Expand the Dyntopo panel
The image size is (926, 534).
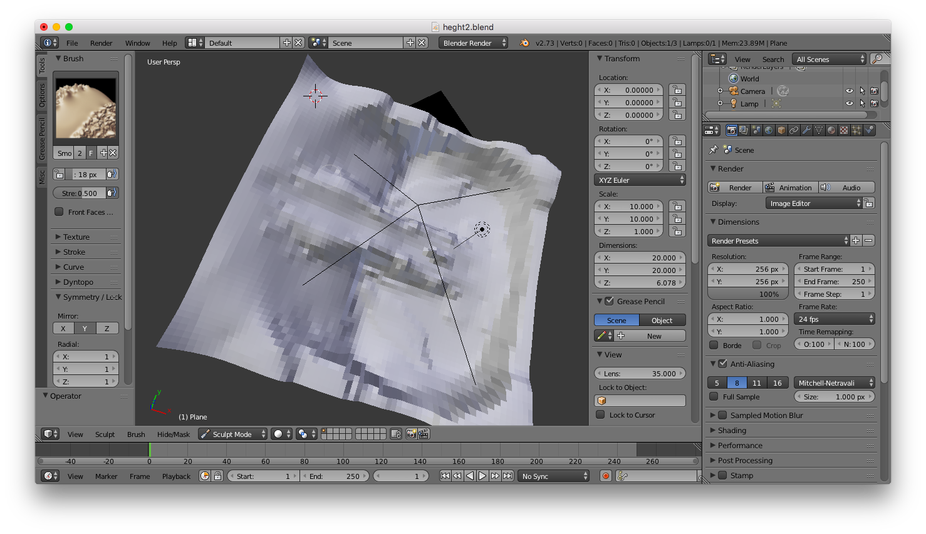(x=78, y=282)
